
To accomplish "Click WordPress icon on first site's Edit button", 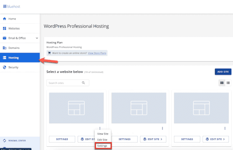I will click(x=82, y=139).
